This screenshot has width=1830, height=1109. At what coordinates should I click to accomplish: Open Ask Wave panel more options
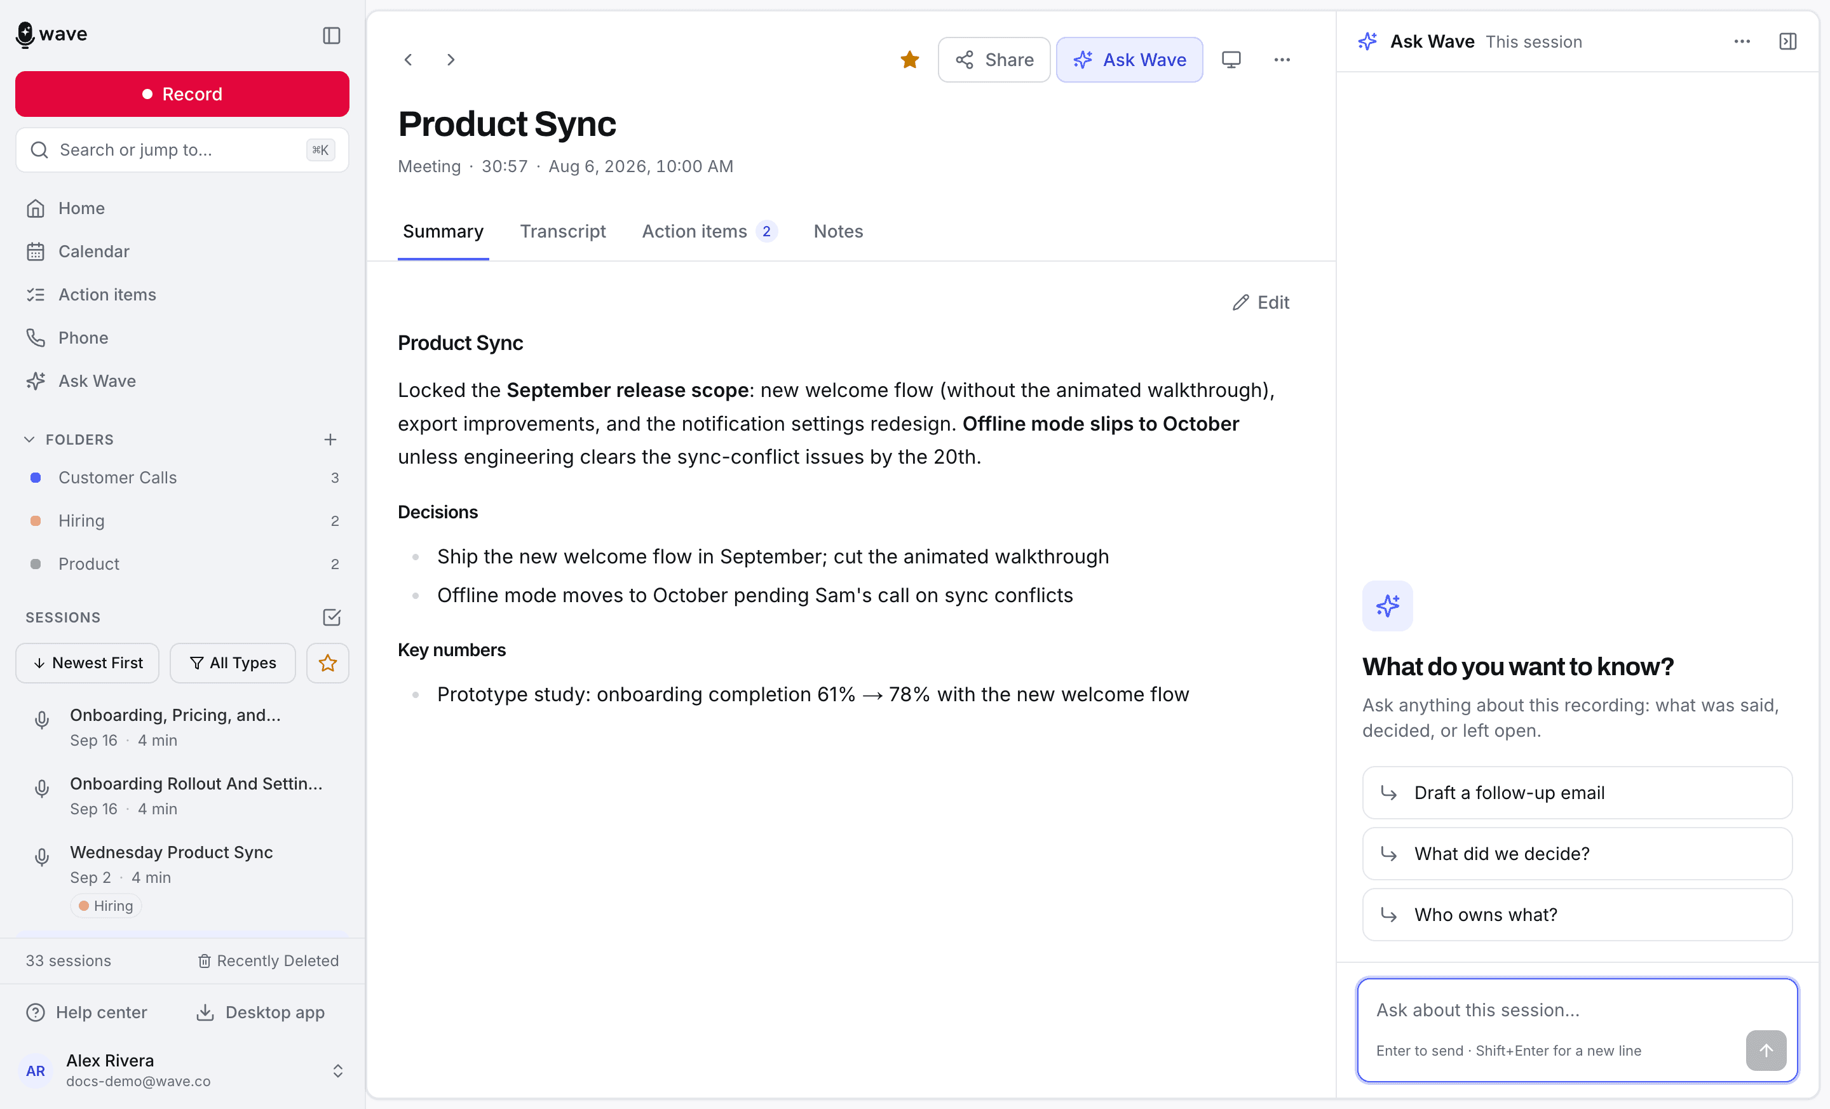point(1742,41)
